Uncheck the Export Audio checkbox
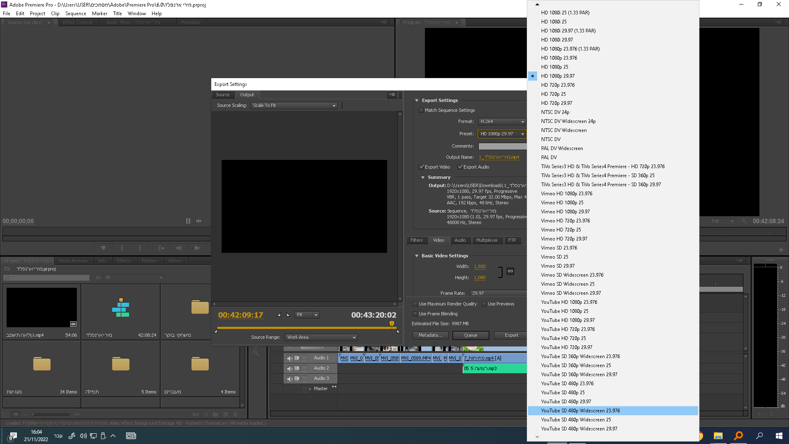789x444 pixels. [460, 167]
